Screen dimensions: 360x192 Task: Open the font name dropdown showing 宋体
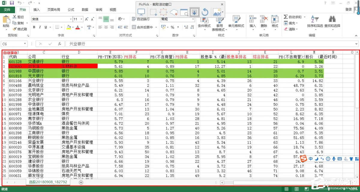[x=51, y=19]
